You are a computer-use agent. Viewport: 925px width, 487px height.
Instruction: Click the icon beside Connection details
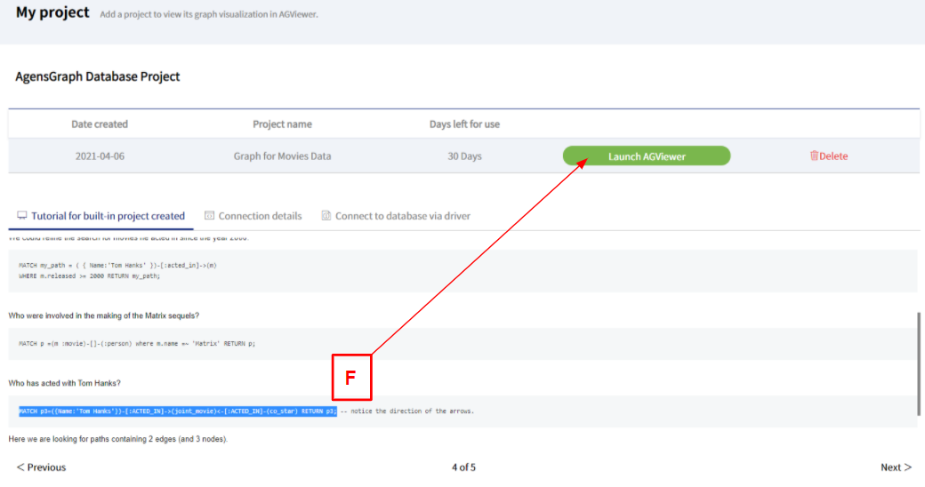(209, 215)
